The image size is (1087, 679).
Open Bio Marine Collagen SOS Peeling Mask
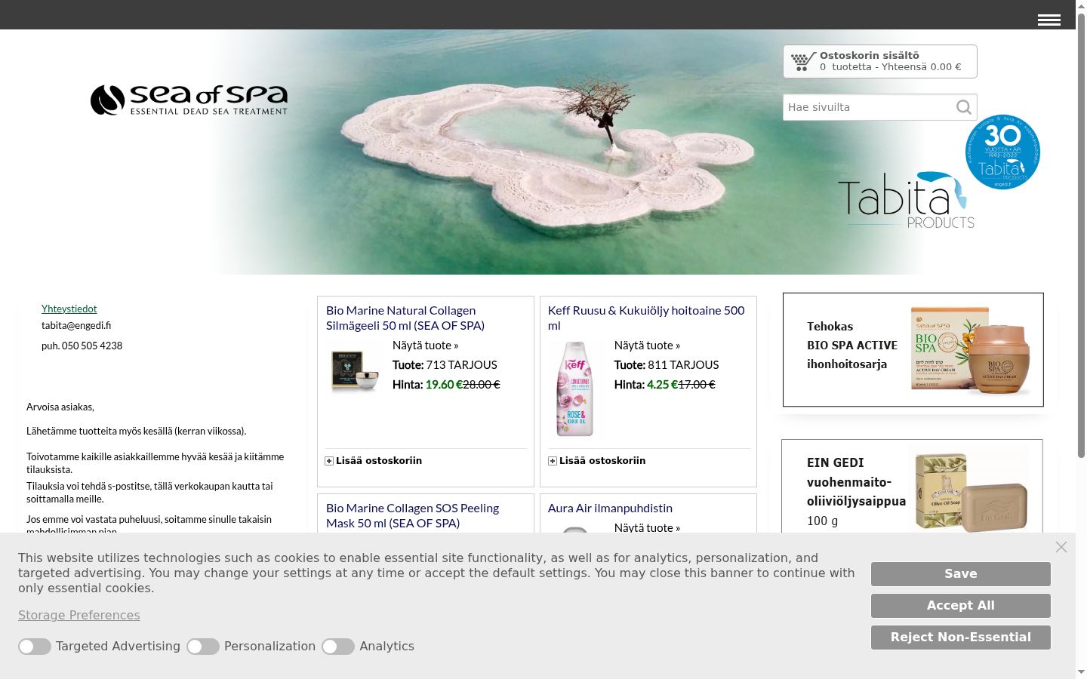click(x=412, y=515)
